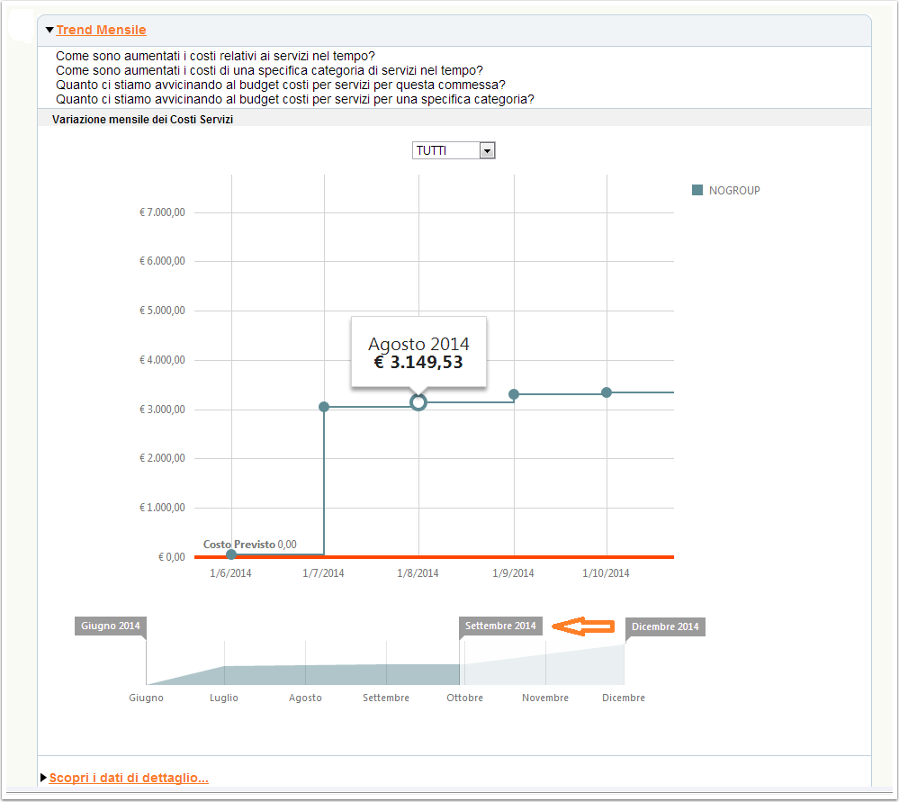Click the Giugno label on range timeline
This screenshot has width=899, height=802.
tap(146, 698)
